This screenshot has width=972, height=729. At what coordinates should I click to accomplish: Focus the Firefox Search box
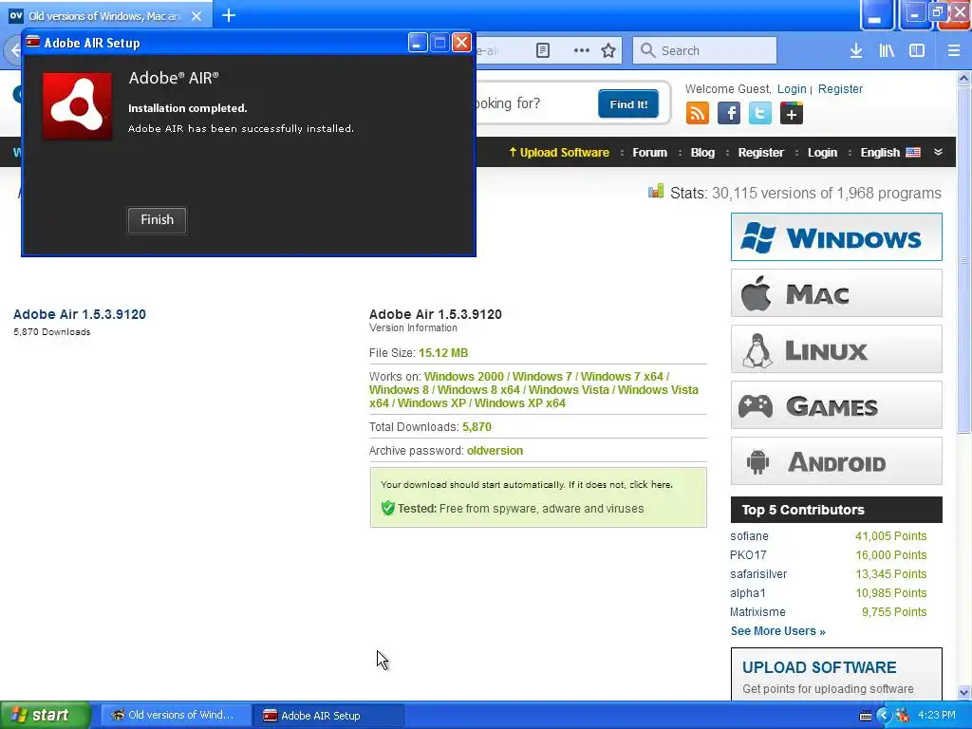(704, 50)
